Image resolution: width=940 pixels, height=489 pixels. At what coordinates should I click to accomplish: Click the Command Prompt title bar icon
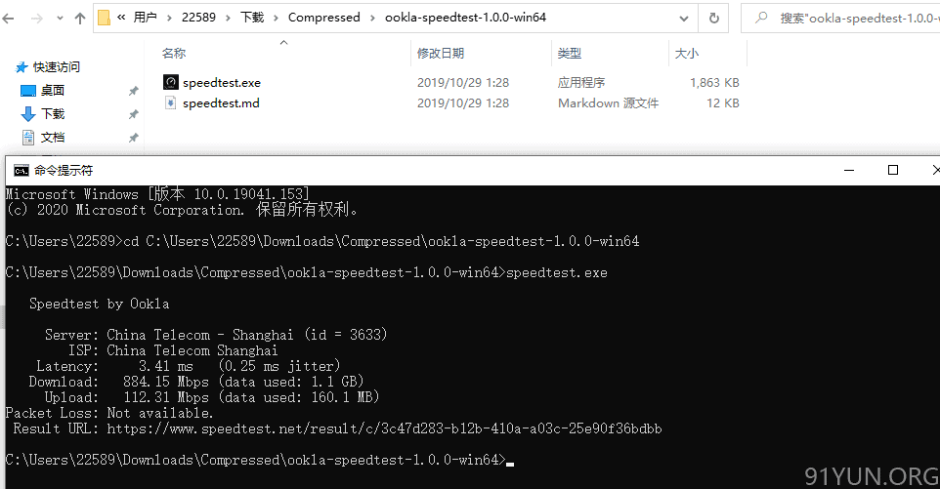tap(21, 171)
